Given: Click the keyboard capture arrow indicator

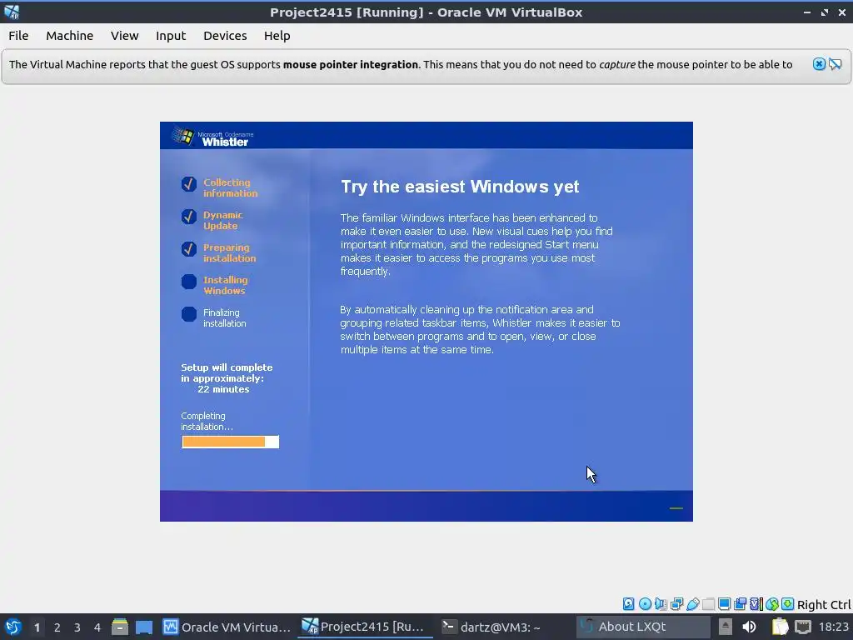Looking at the screenshot, I should (x=787, y=603).
